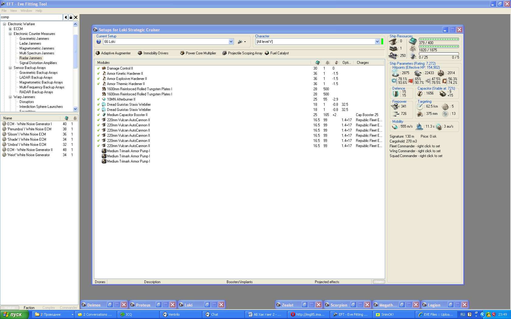
Task: Open the ship icon dropdown arrow
Action: click(x=245, y=42)
